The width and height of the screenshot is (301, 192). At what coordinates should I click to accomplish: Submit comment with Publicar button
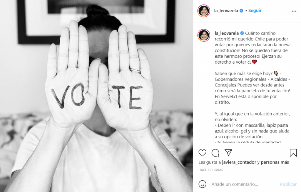(x=288, y=184)
